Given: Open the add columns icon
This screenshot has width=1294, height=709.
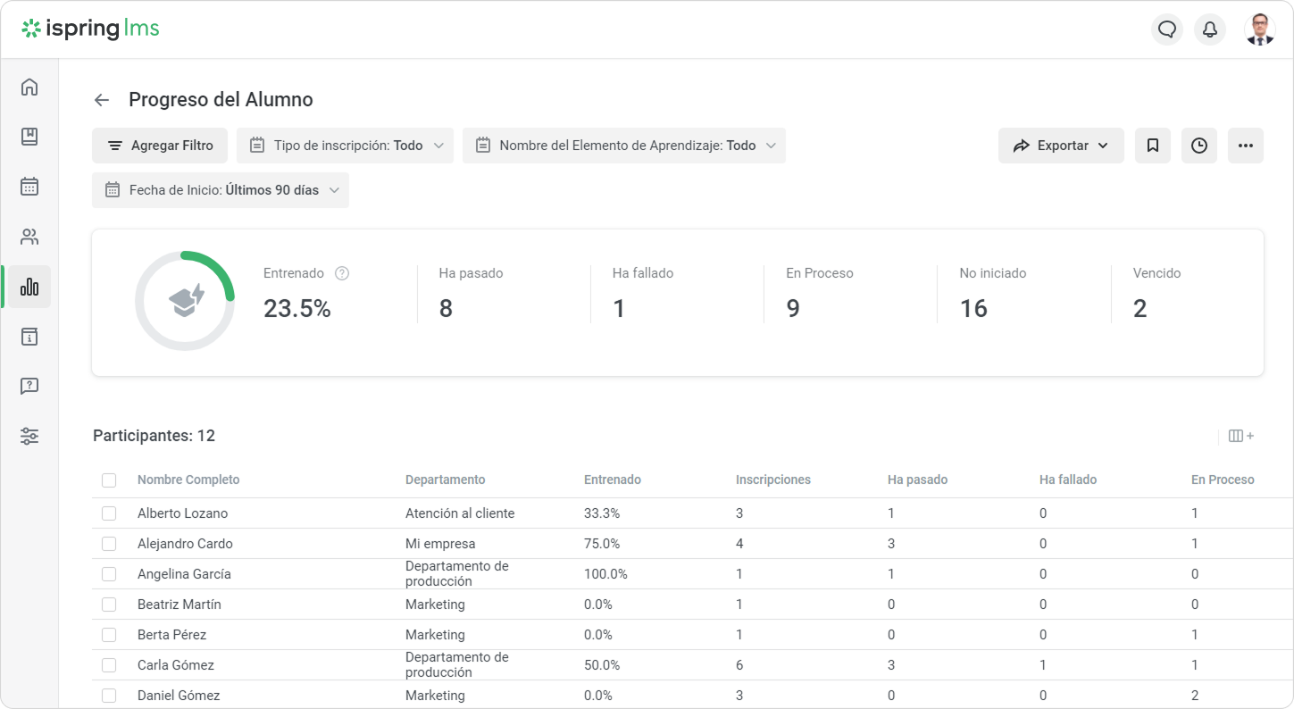Looking at the screenshot, I should point(1241,436).
